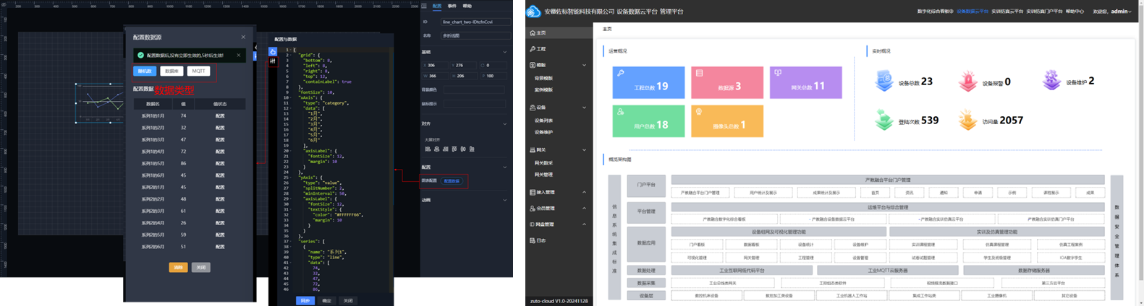Open 网关管理 in the sidebar

click(x=543, y=175)
